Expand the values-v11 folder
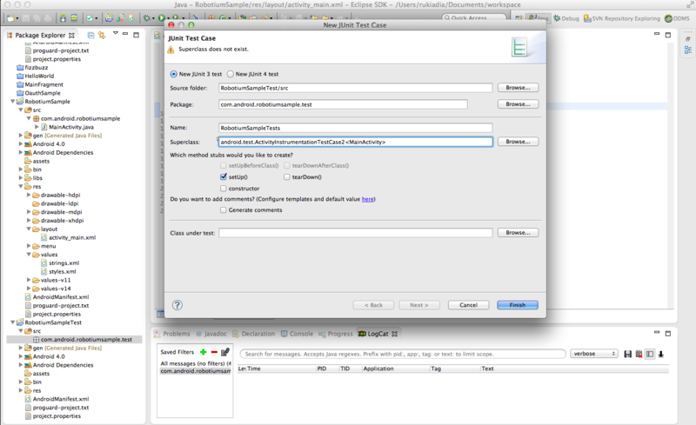Viewport: 696px width, 425px height. [29, 280]
